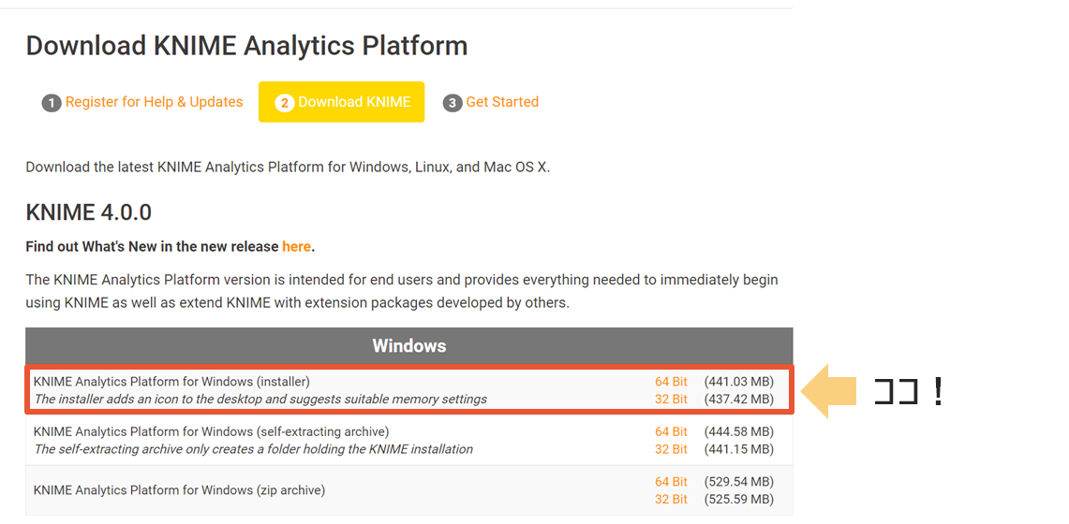
Task: Click the step 3 number circle icon
Action: (x=453, y=103)
